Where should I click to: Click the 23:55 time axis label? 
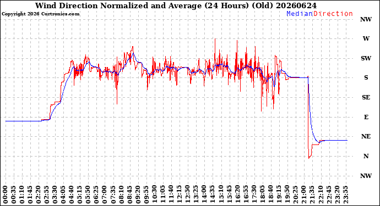point(345,195)
